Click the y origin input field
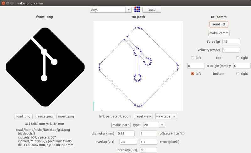 (x=242, y=66)
